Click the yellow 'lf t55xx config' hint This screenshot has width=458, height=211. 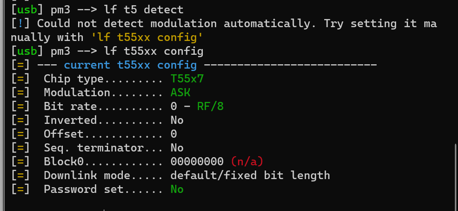click(x=147, y=38)
